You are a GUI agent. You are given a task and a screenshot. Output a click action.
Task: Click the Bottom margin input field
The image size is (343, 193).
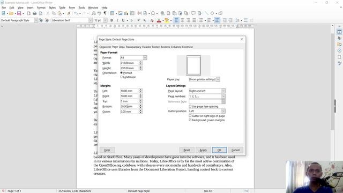click(x=129, y=106)
